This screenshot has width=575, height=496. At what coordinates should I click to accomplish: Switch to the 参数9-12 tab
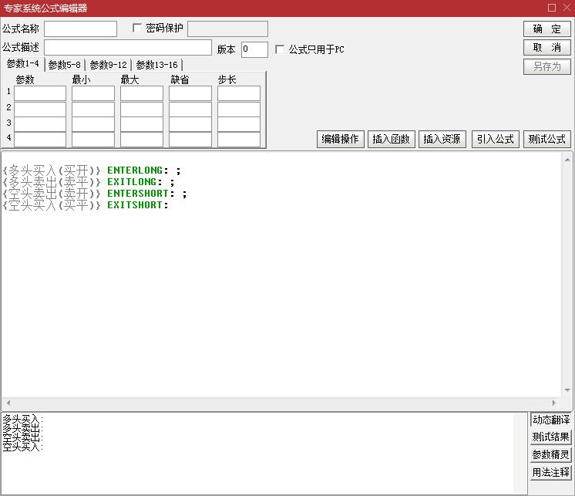(108, 65)
